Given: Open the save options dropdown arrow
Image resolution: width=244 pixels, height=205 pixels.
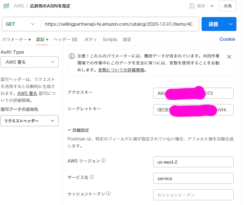Looking at the screenshot, I should [212, 6].
